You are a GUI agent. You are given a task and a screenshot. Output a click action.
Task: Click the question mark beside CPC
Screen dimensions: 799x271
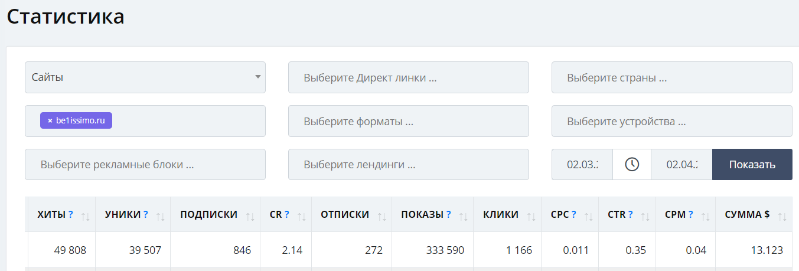tap(574, 215)
